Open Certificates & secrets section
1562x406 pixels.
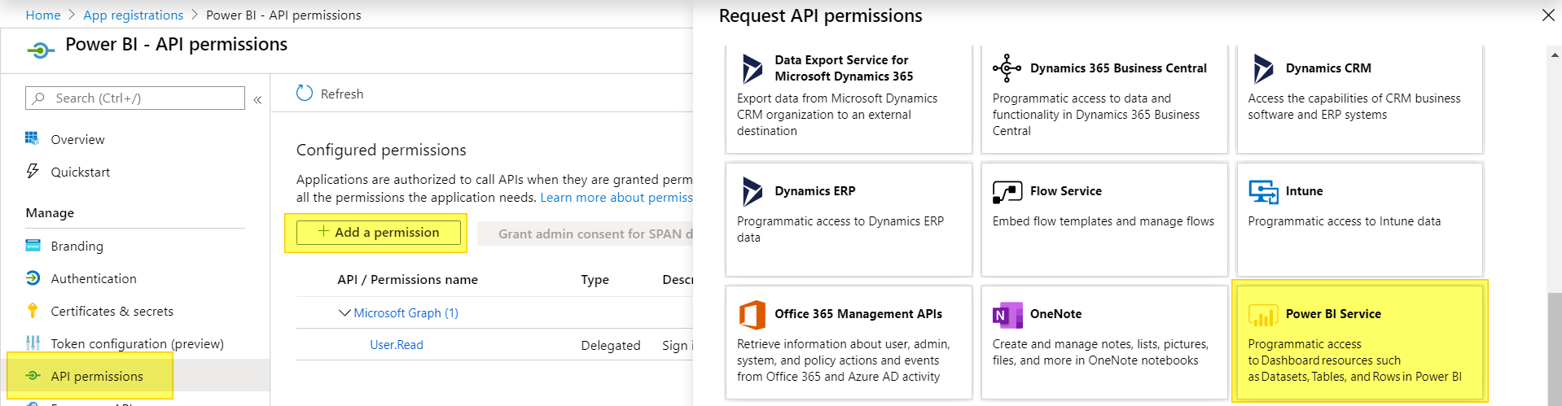click(112, 311)
